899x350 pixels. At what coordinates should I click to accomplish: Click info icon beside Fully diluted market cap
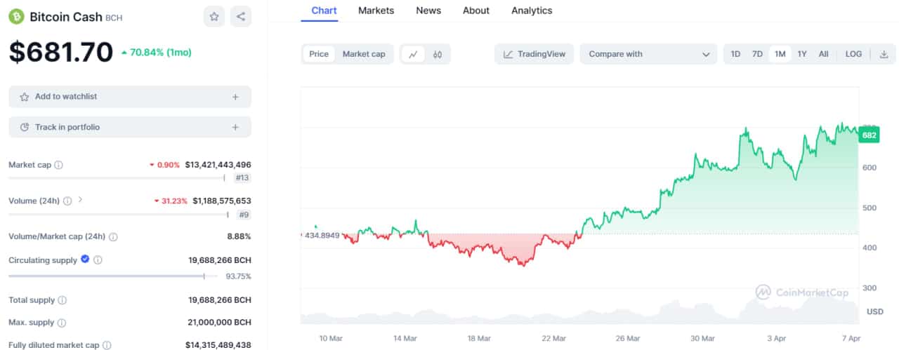(x=107, y=345)
